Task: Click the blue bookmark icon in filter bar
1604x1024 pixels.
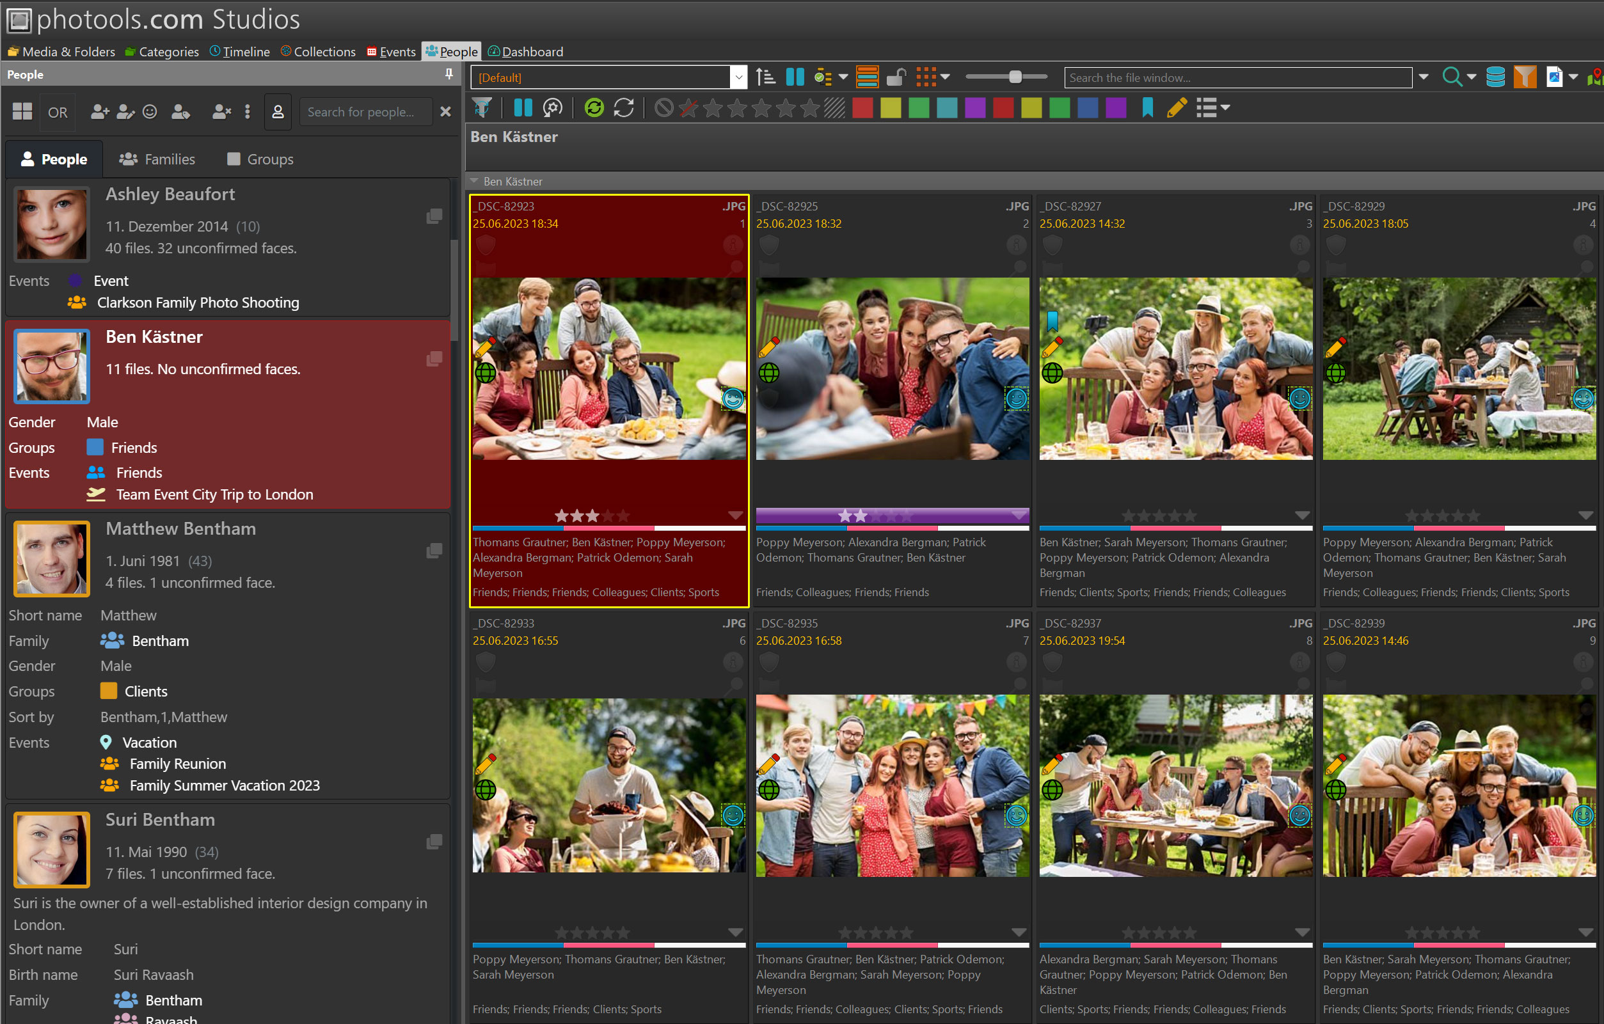Action: 1147,108
